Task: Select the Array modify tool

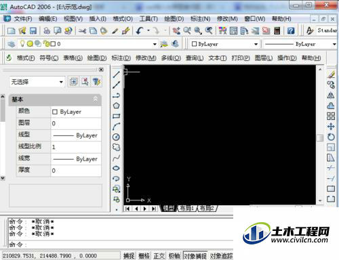Action: (x=331, y=116)
